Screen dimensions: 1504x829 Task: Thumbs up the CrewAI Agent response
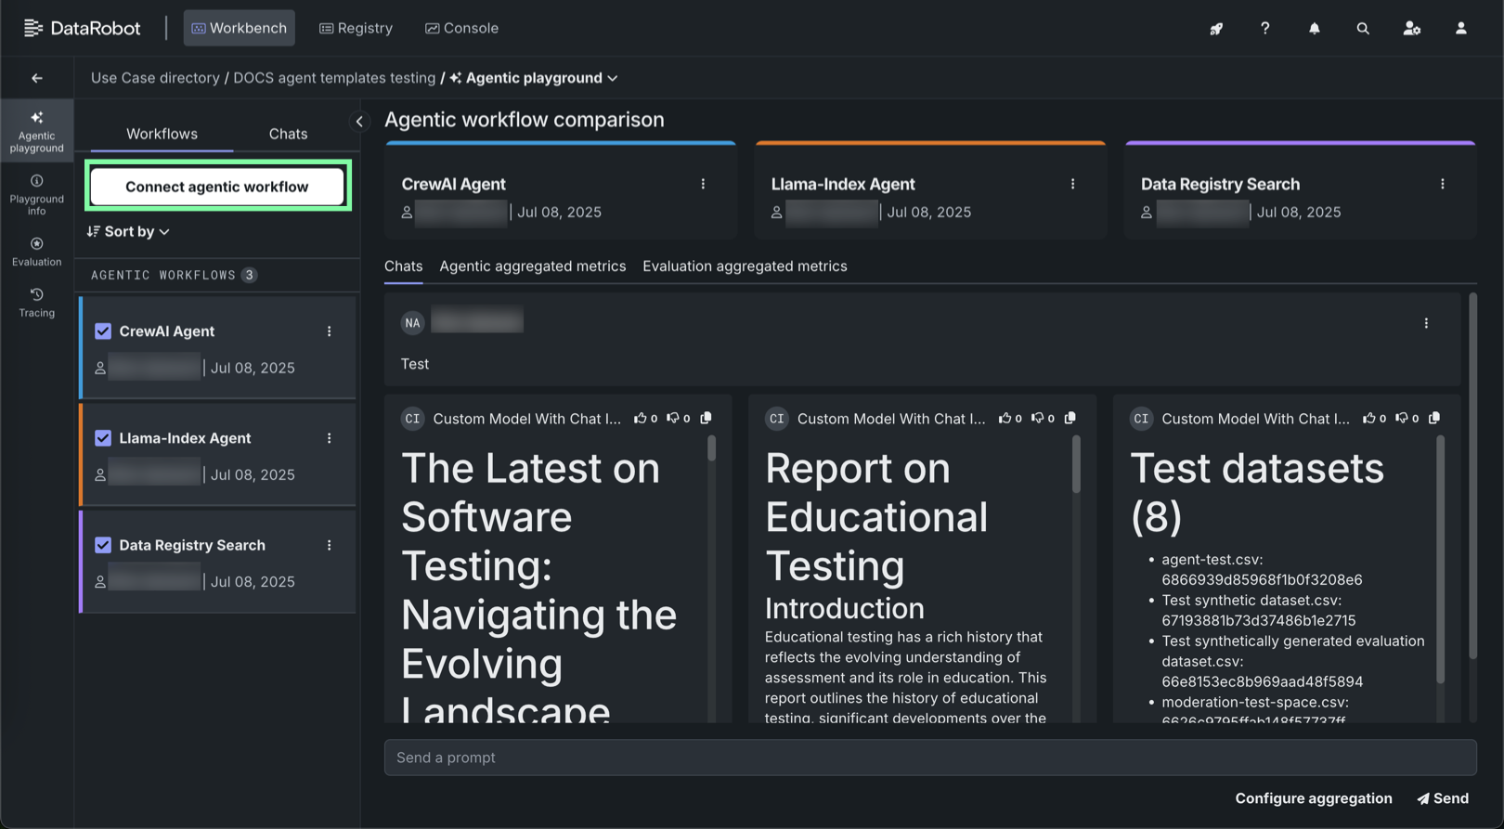click(x=640, y=419)
